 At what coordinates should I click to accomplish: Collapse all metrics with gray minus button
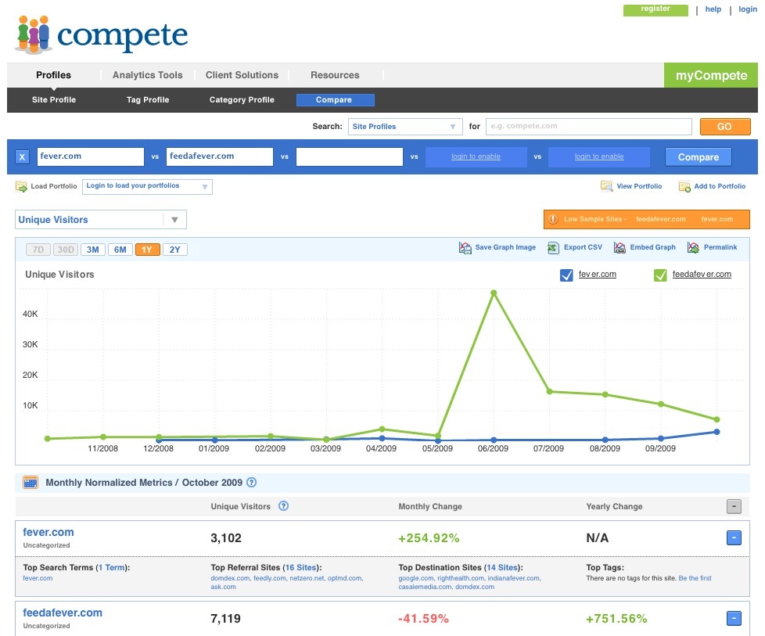[x=734, y=506]
